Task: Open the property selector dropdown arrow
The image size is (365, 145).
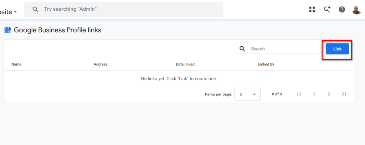Action: tap(15, 12)
